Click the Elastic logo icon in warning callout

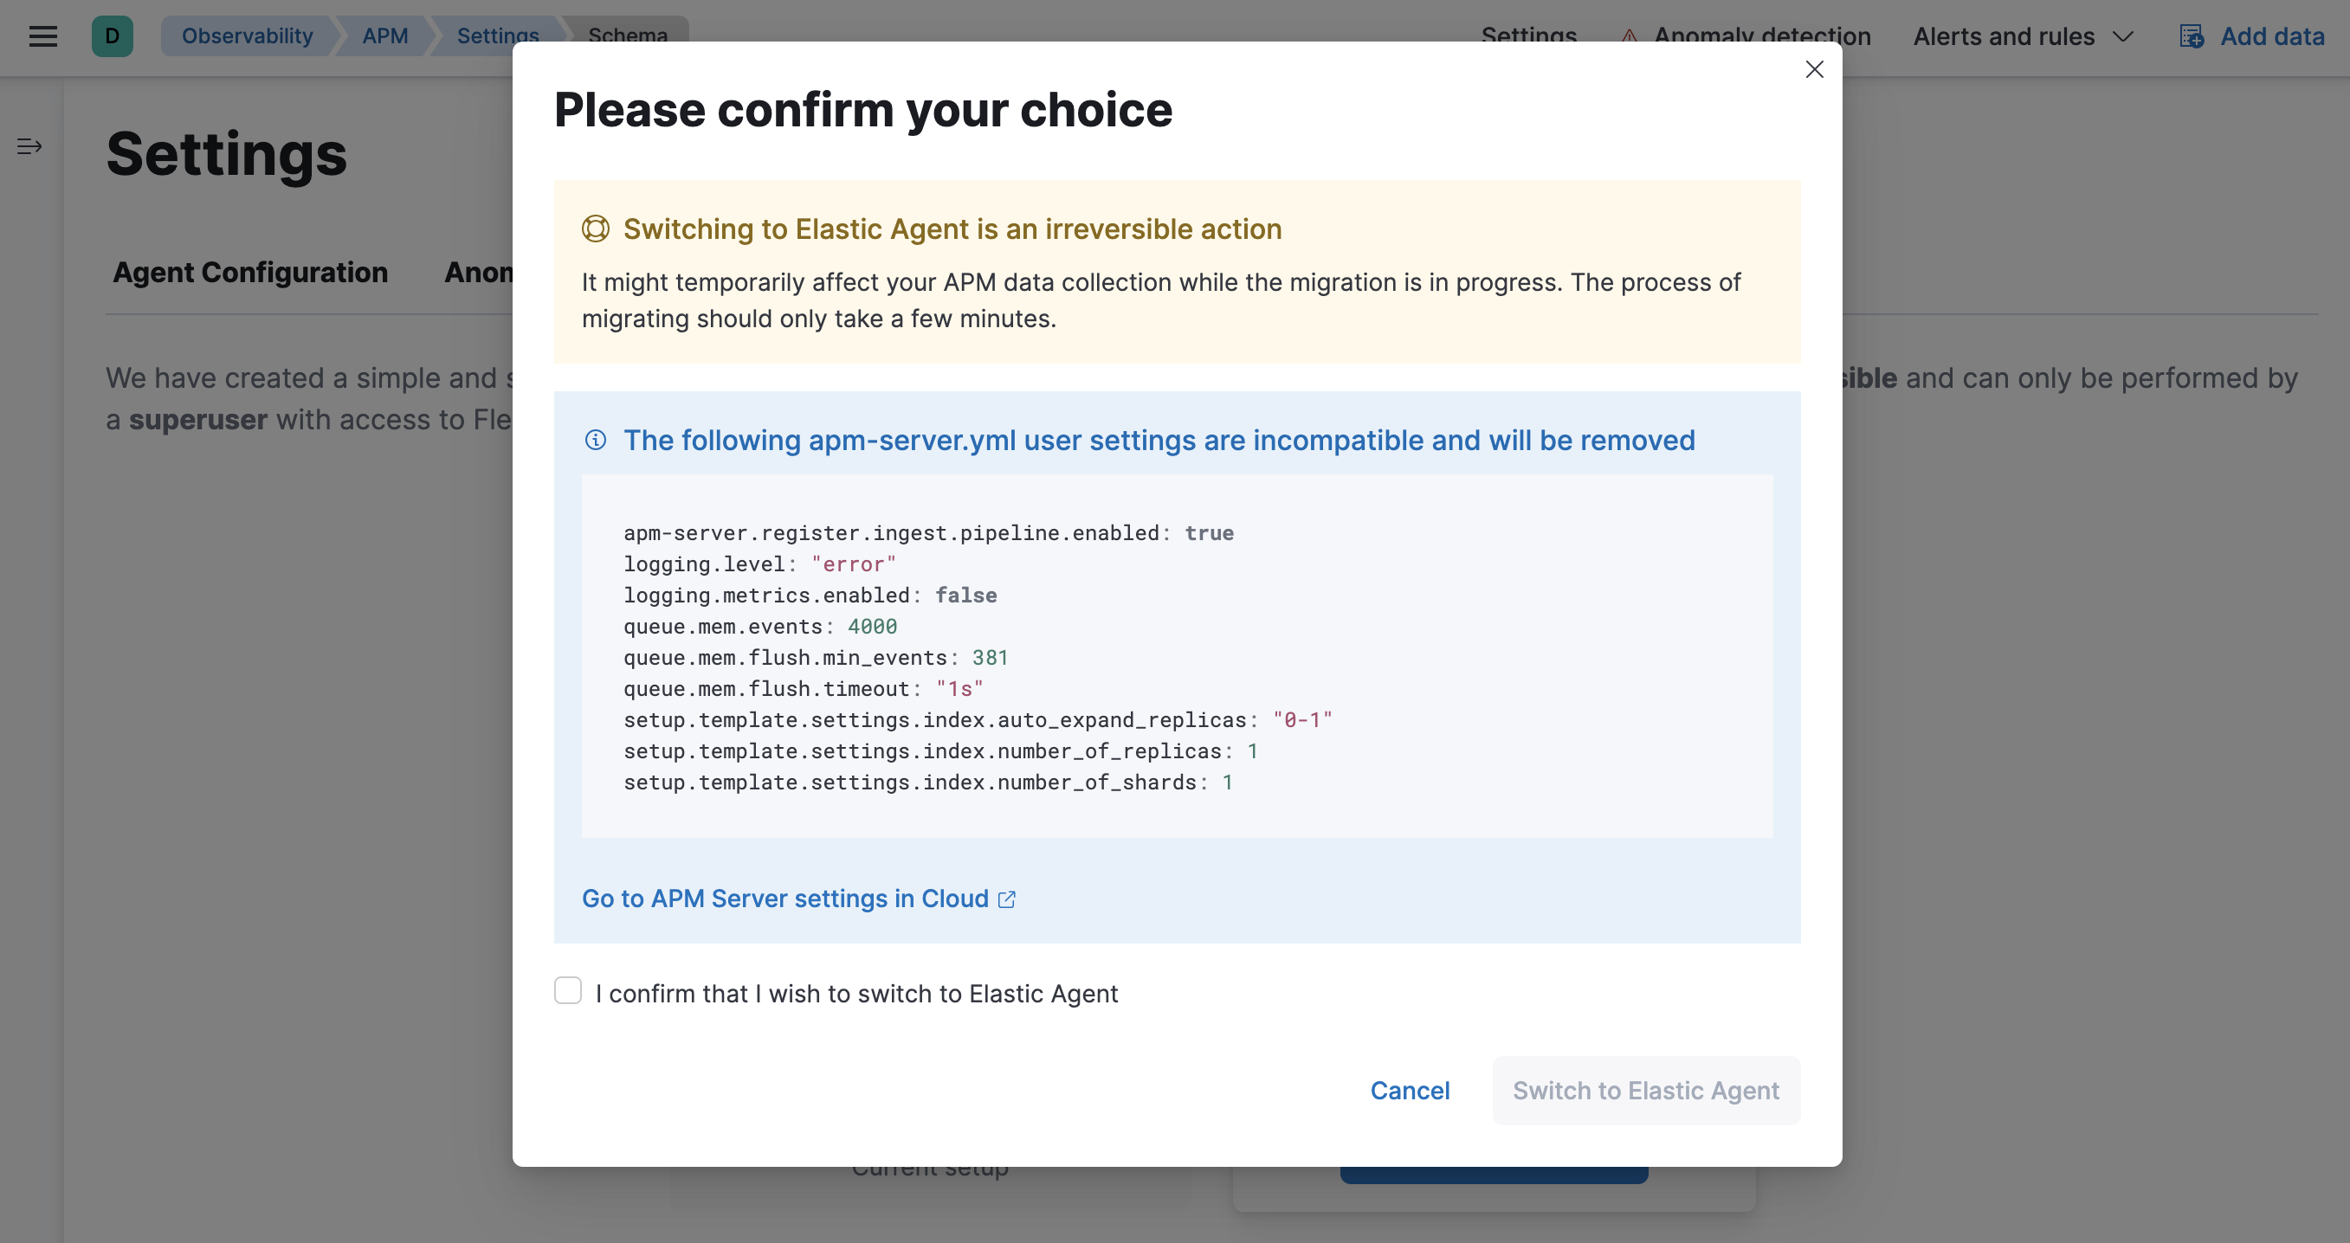click(x=596, y=229)
